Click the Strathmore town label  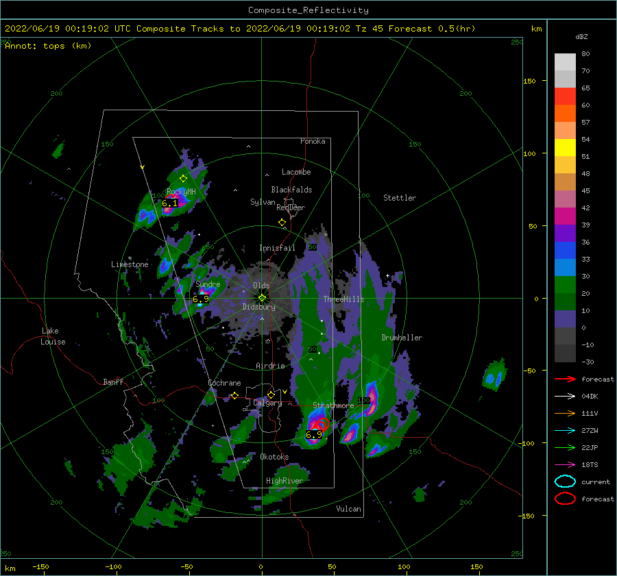tap(333, 405)
